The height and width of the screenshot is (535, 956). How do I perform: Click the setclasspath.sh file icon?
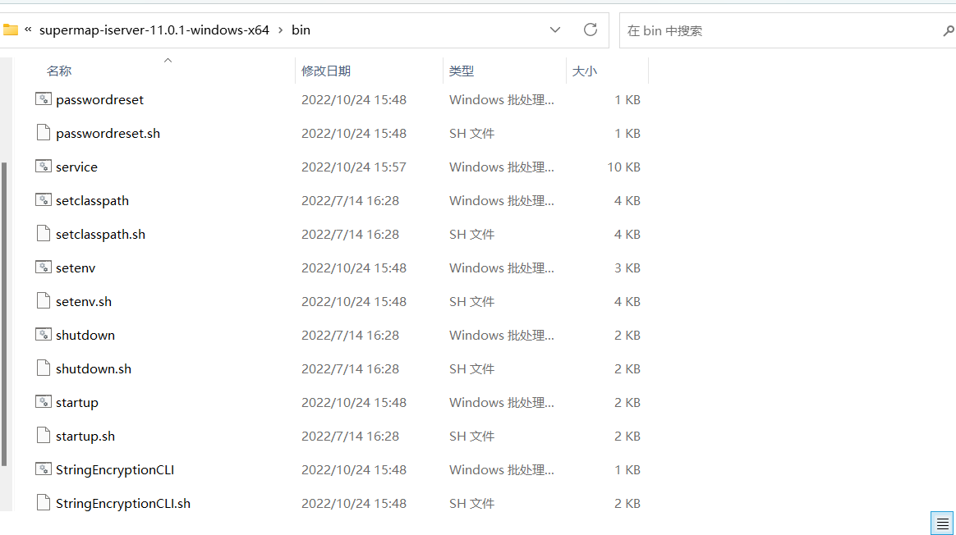(x=44, y=233)
